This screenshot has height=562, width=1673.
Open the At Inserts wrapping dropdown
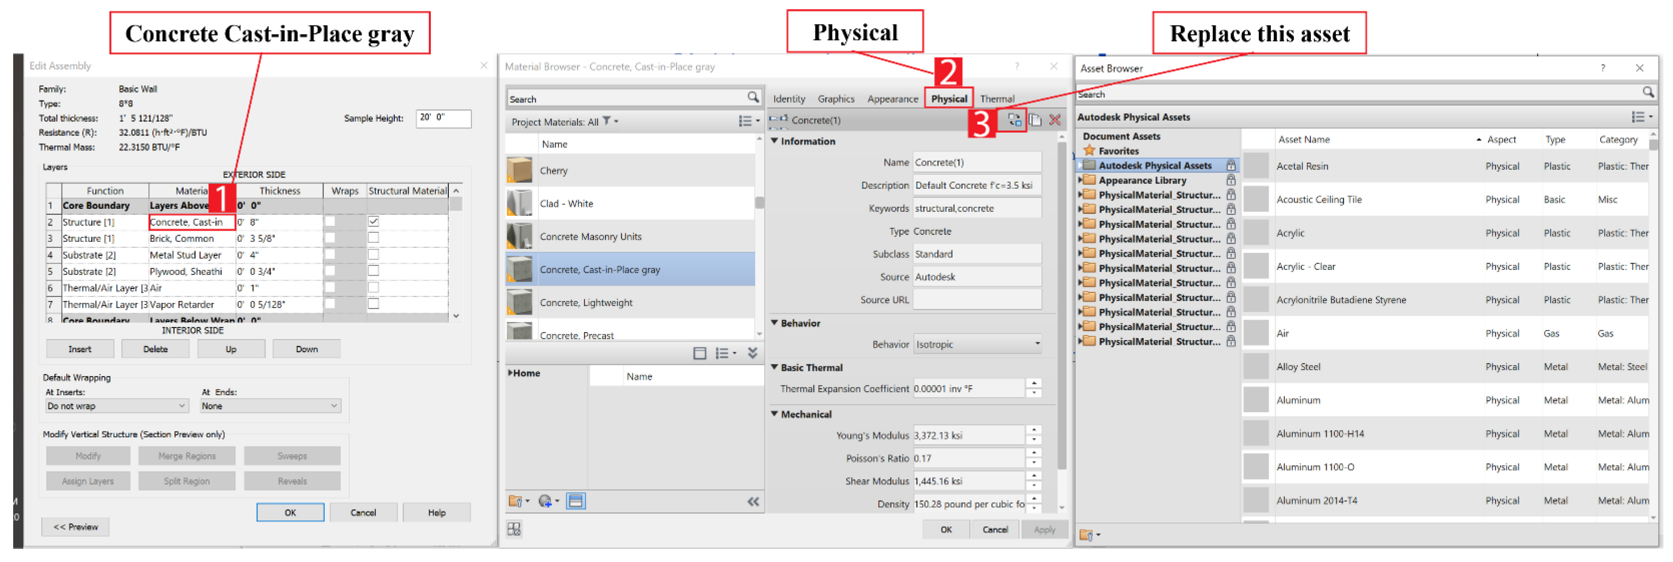tap(117, 406)
